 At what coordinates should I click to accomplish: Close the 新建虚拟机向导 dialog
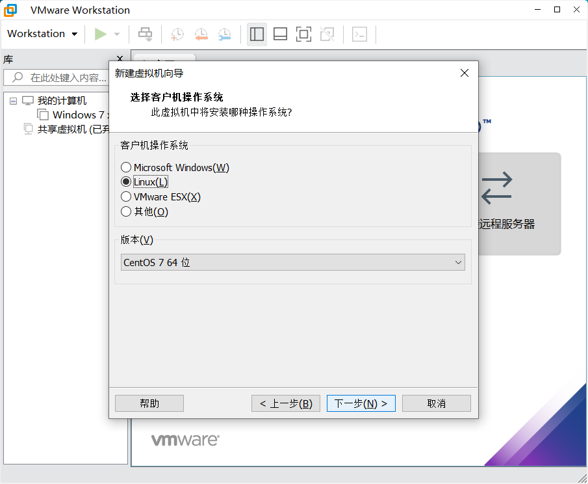465,73
